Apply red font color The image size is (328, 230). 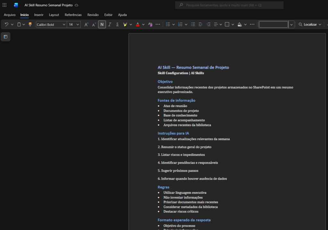point(138,24)
